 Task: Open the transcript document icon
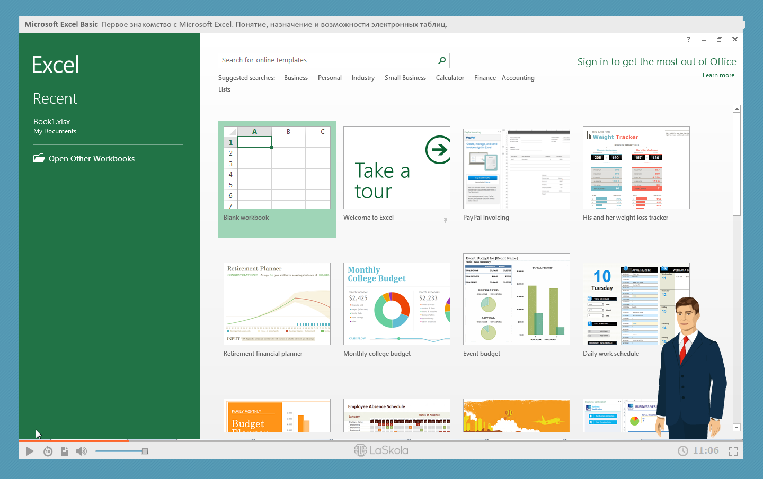click(65, 451)
